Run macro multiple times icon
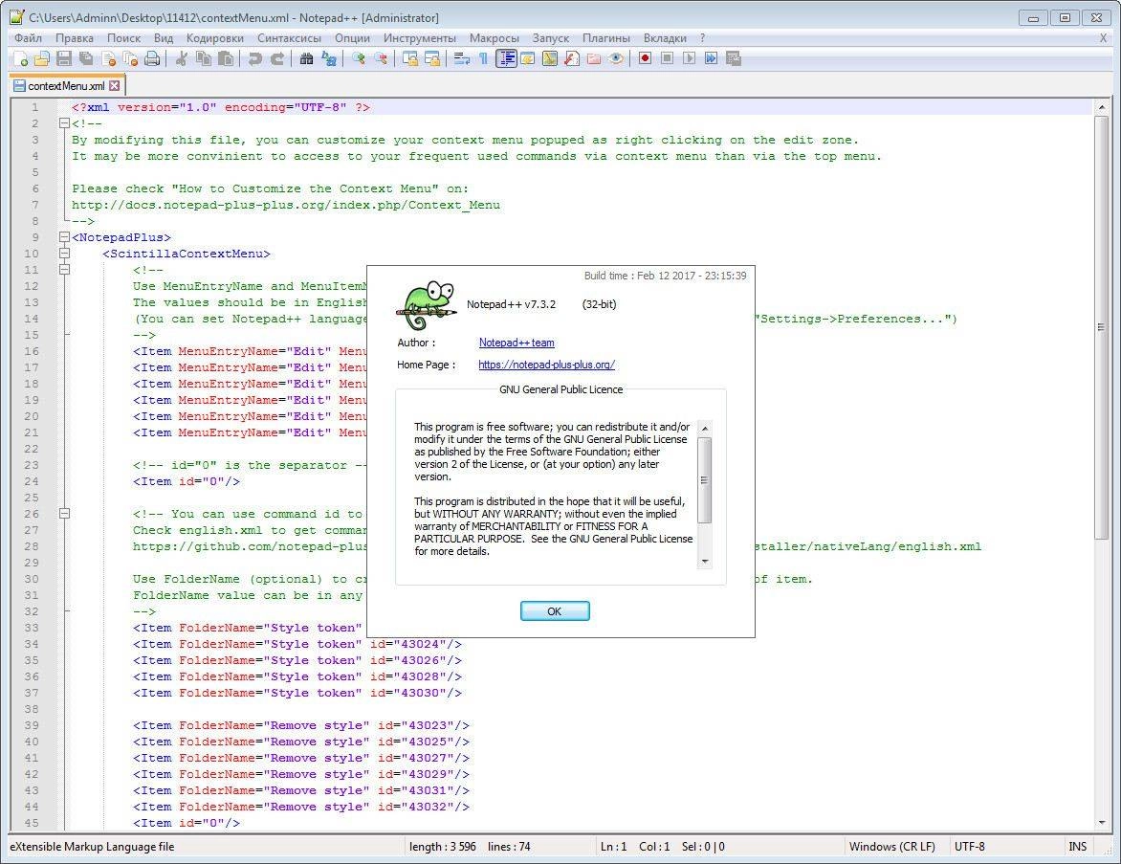The image size is (1121, 864). 712,58
